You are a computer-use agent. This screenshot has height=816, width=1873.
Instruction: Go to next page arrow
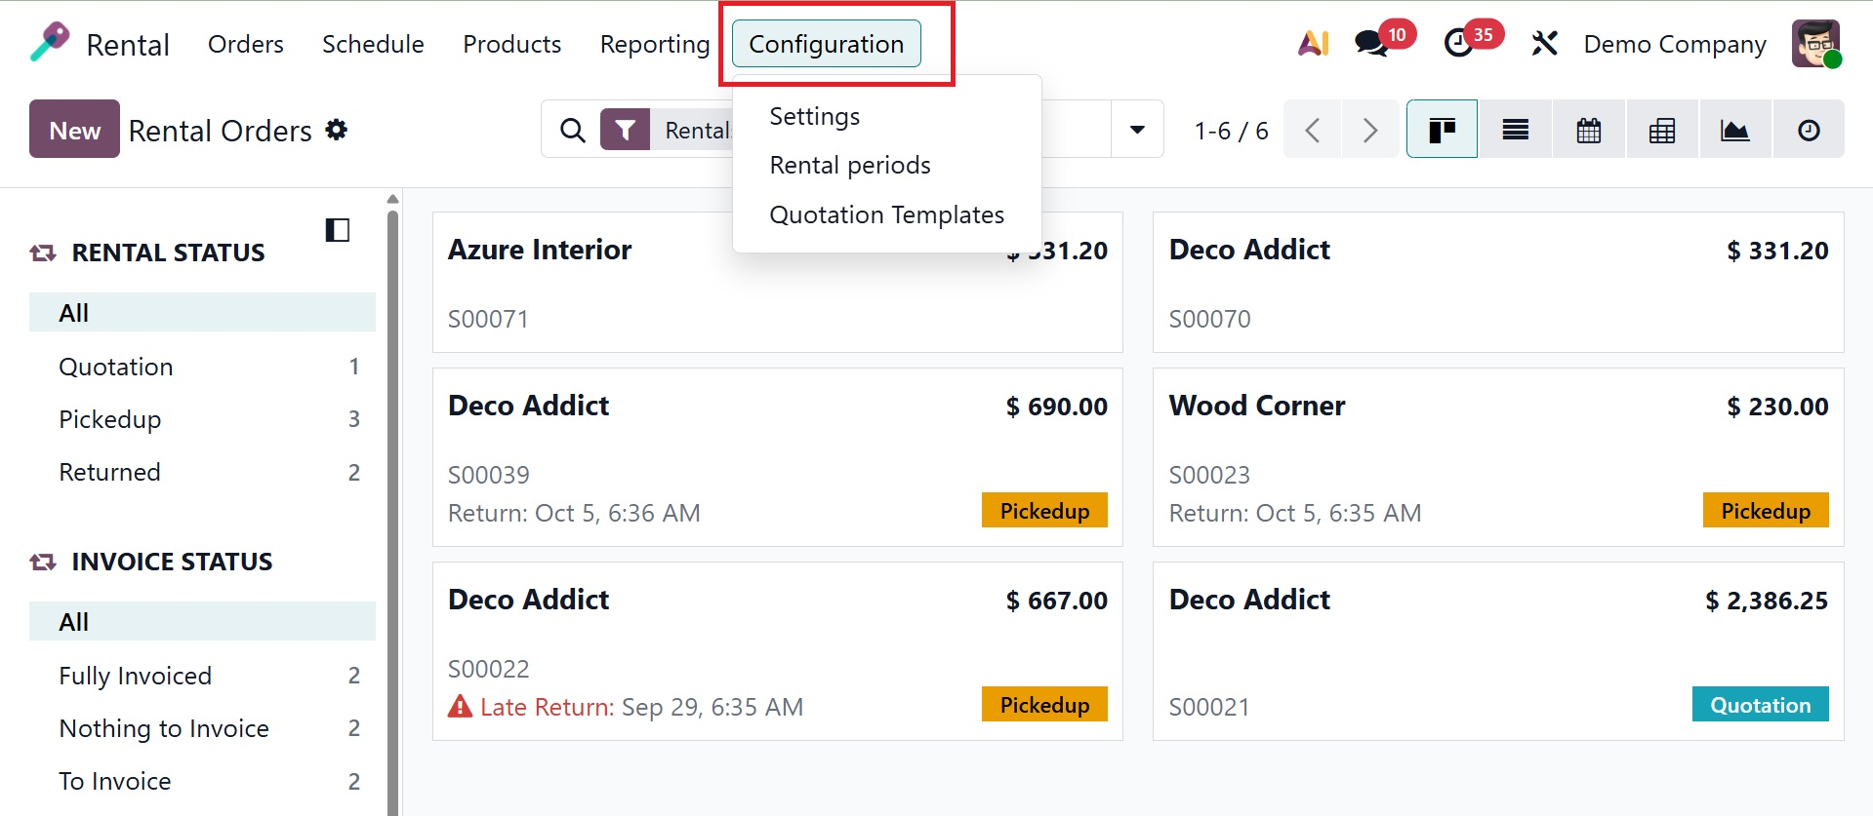[x=1369, y=130]
